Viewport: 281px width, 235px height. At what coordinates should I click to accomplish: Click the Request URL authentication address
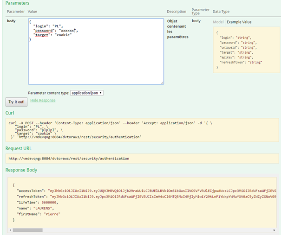pyautogui.click(x=69, y=159)
